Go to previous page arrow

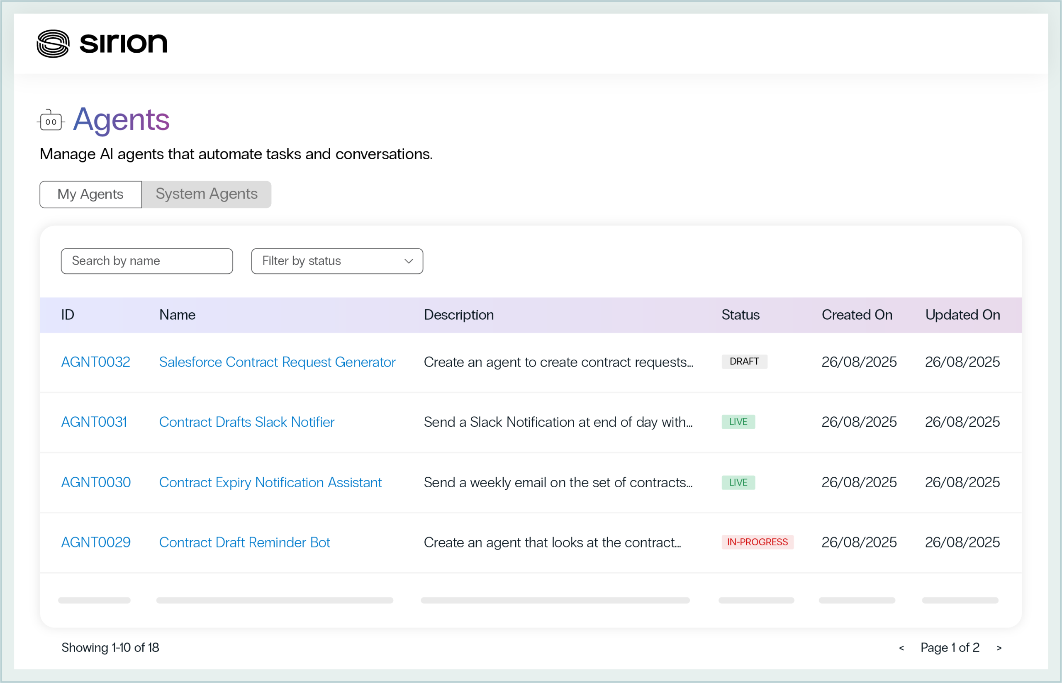(901, 648)
